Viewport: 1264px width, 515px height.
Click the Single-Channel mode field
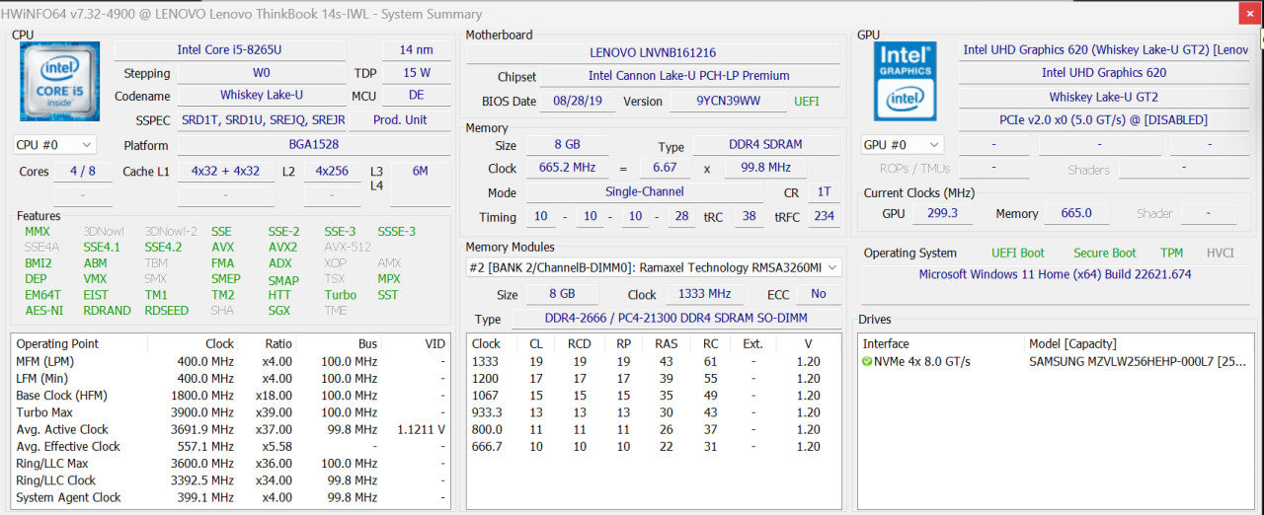coord(644,192)
